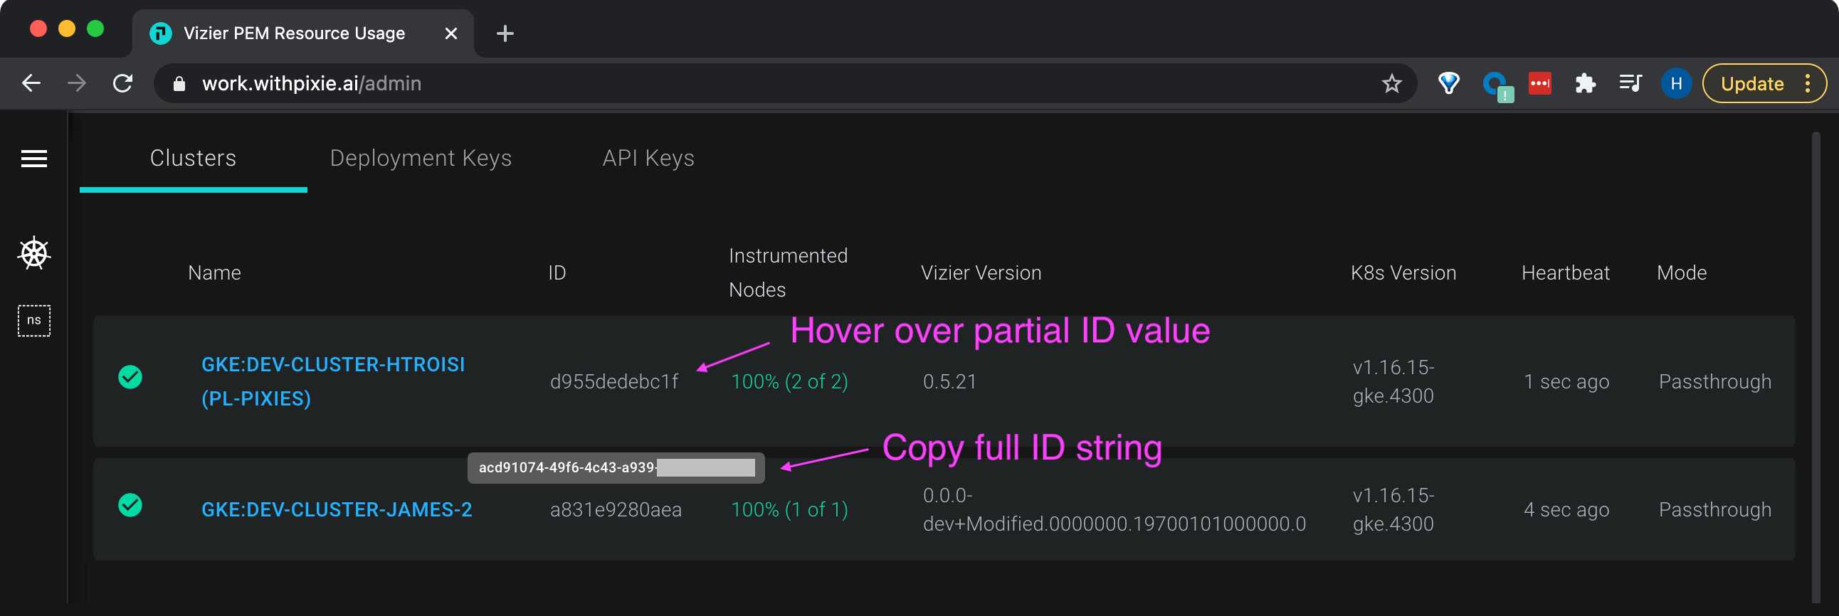The height and width of the screenshot is (616, 1839).
Task: Select the Clusters tab
Action: coord(193,158)
